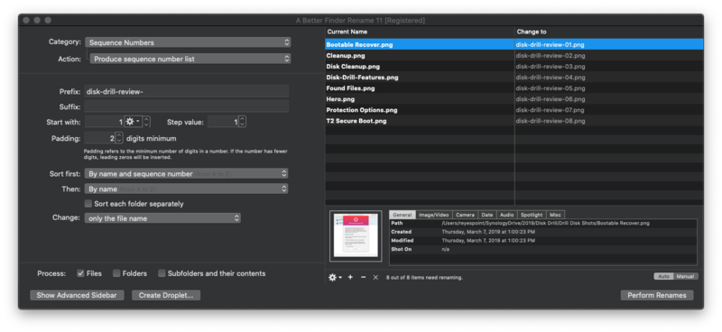The image size is (722, 332).
Task: Click the Change to column header
Action: [x=609, y=32]
